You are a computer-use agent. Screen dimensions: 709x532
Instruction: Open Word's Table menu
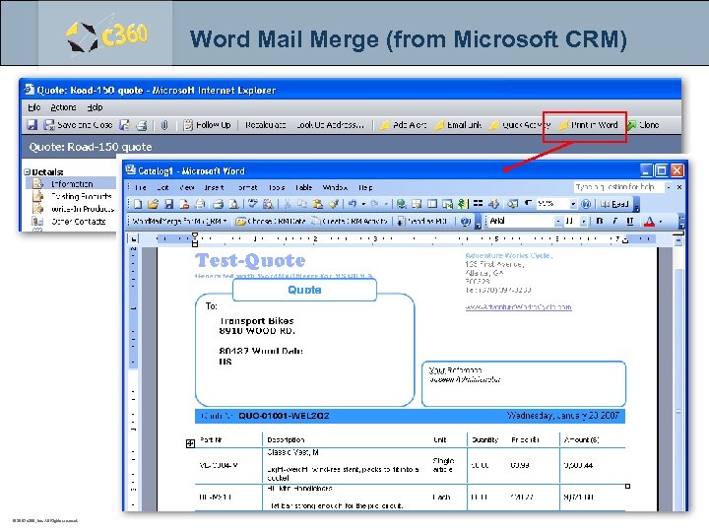pos(304,187)
